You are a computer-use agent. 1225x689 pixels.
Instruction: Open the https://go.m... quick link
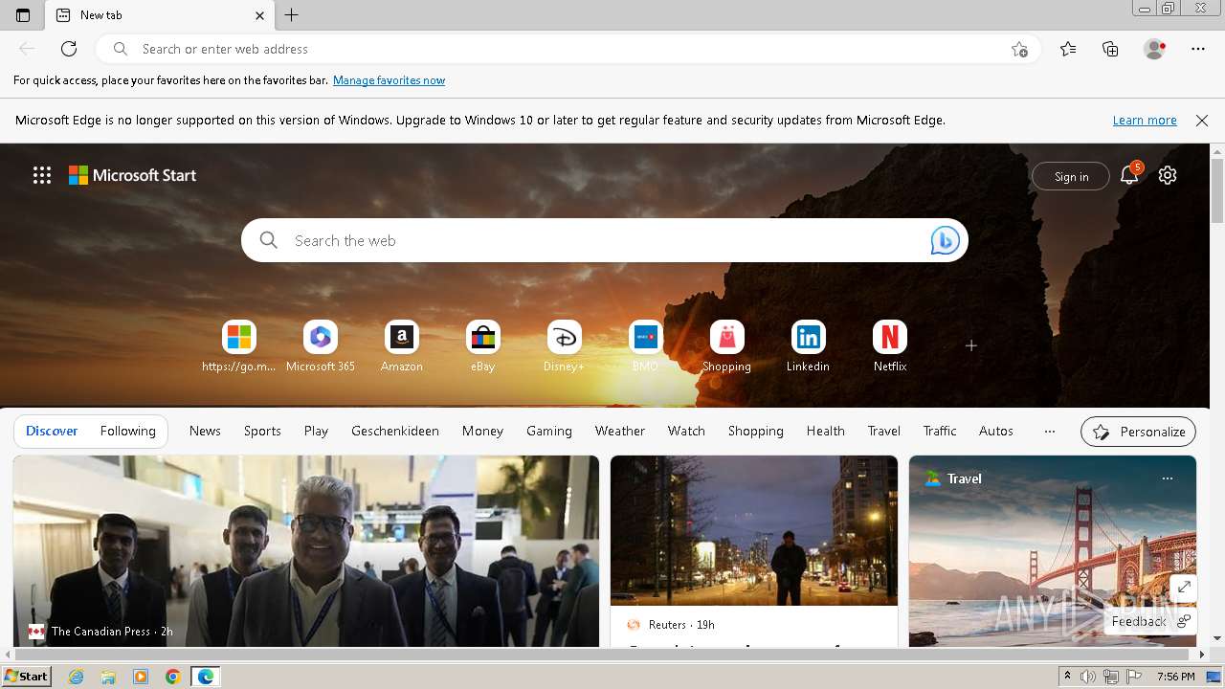[239, 346]
